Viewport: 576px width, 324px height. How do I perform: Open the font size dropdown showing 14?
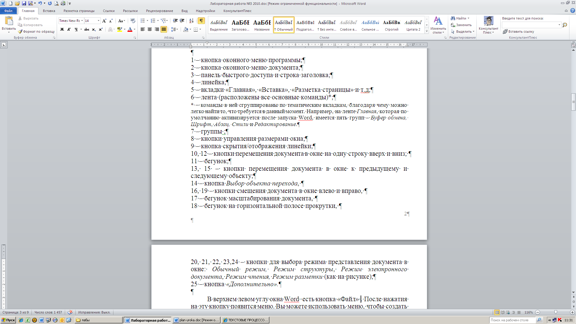pyautogui.click(x=98, y=21)
